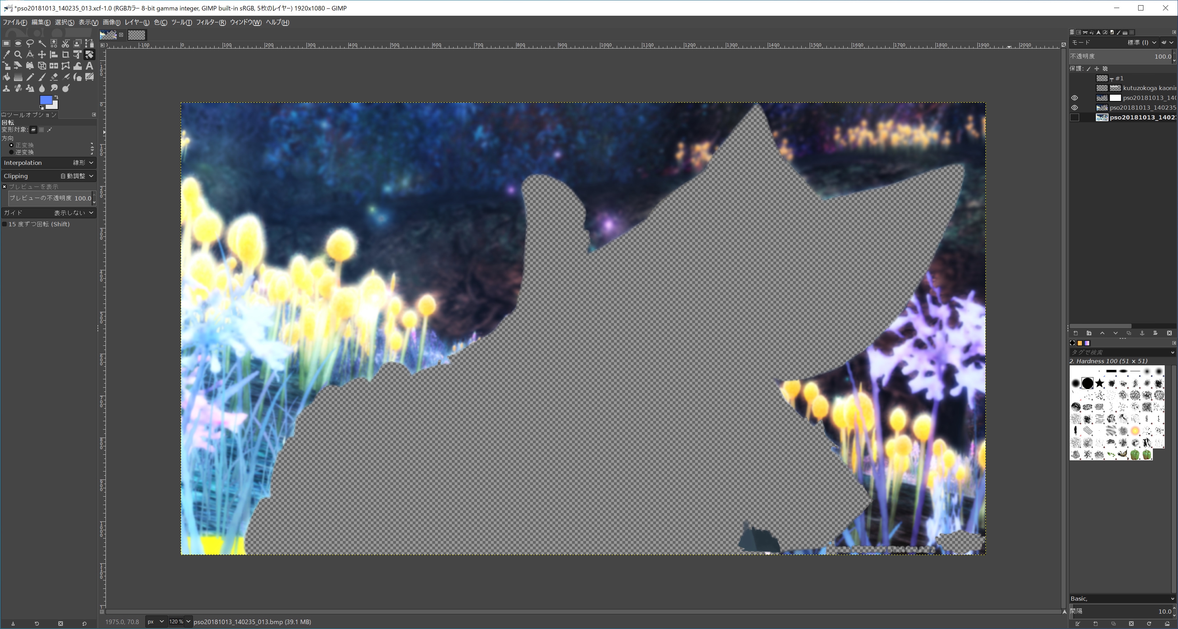Select the Flip tool
The width and height of the screenshot is (1178, 629).
(54, 66)
